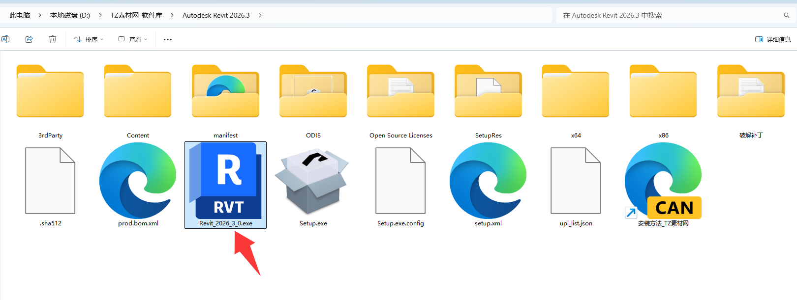
Task: Expand the chevron after 本地磁盘 (D:)
Action: (100, 15)
